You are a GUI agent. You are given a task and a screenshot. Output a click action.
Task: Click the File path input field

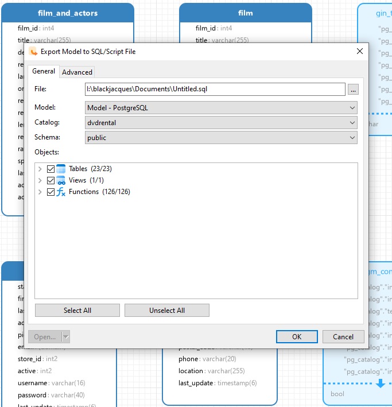(215, 89)
